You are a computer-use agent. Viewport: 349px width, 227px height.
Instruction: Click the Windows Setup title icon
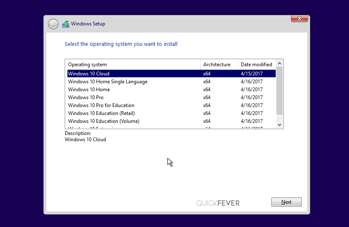(66, 24)
